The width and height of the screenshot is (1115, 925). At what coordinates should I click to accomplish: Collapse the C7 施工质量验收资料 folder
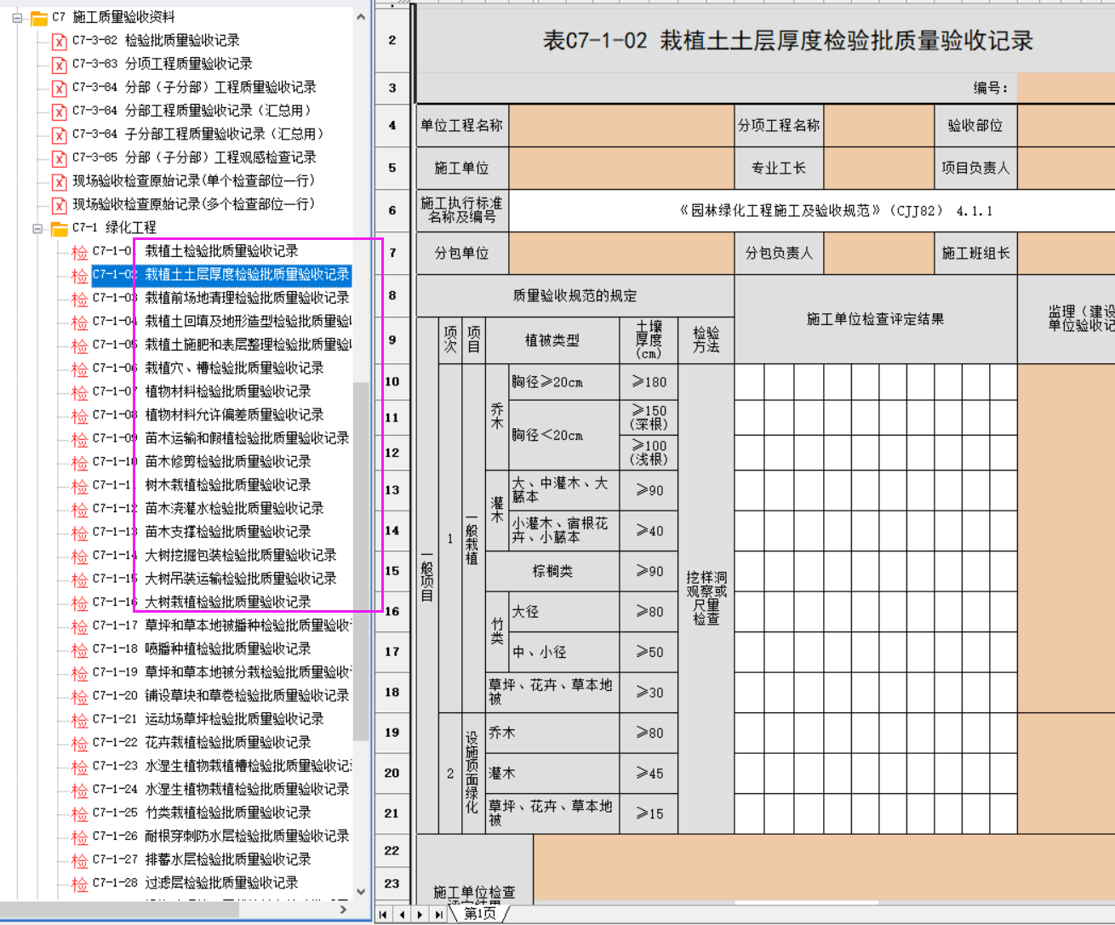point(17,17)
